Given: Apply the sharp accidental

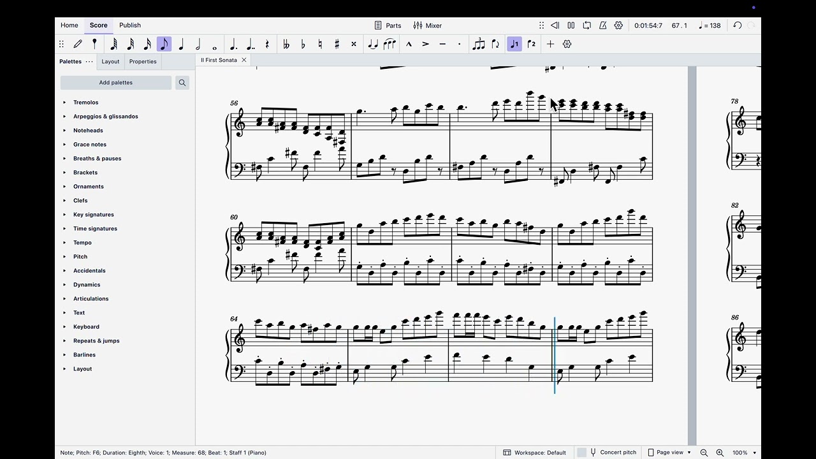Looking at the screenshot, I should pos(337,44).
